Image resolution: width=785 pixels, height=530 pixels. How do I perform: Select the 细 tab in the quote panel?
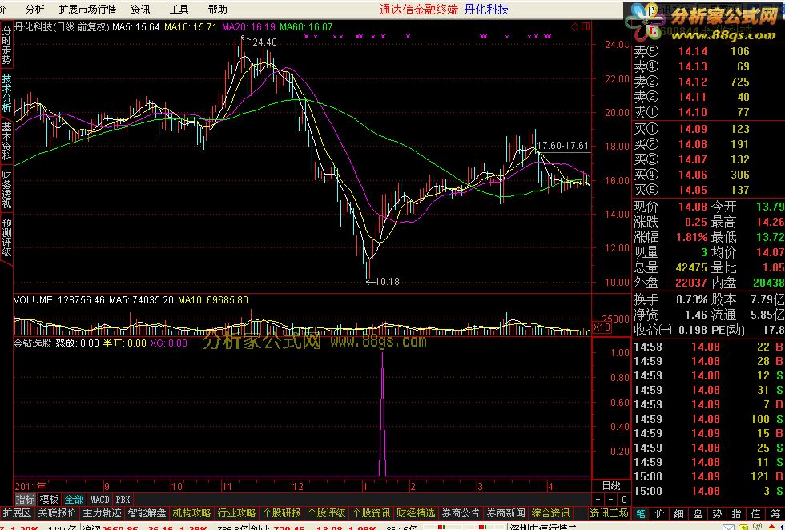tap(679, 513)
